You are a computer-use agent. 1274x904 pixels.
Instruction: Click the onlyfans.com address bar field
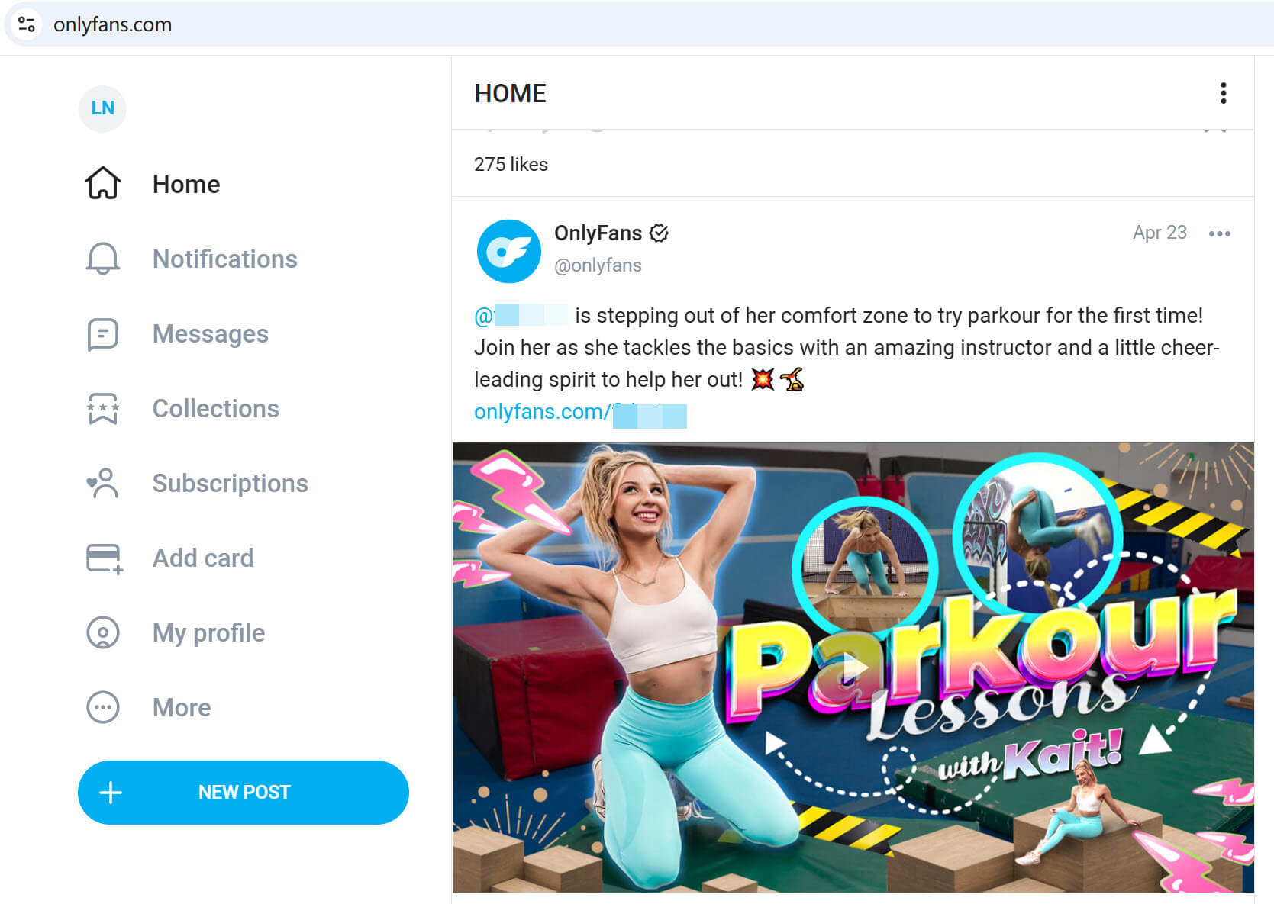641,24
